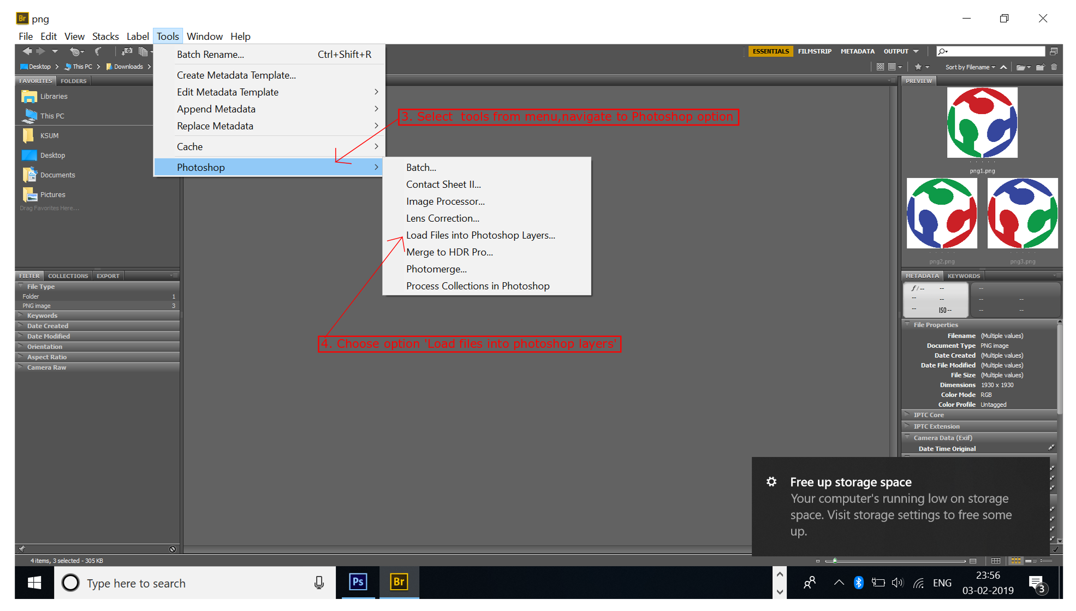The height and width of the screenshot is (611, 1076).
Task: Click the Get Photos from Camera icon
Action: [127, 51]
